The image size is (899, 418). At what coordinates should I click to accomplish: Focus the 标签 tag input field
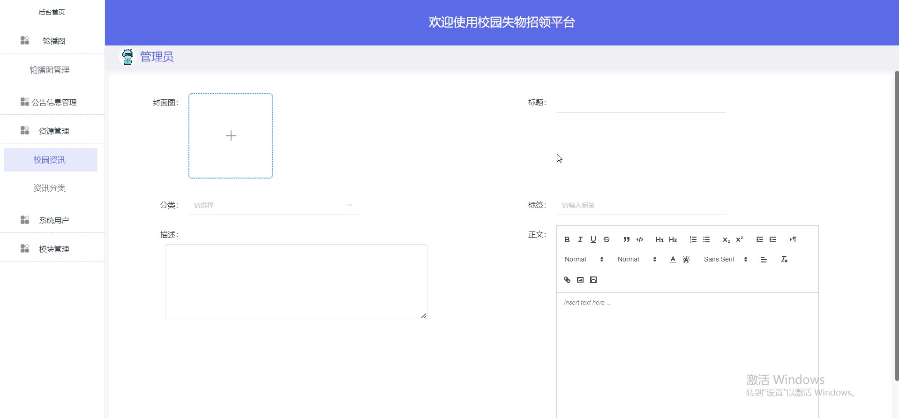641,205
